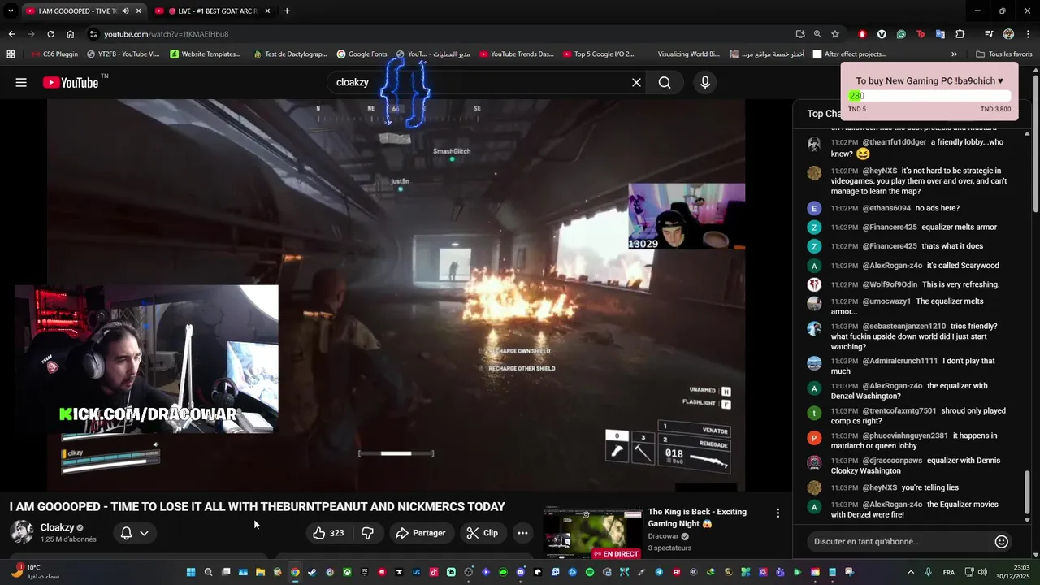
Task: Go to the browser home page
Action: pyautogui.click(x=71, y=34)
